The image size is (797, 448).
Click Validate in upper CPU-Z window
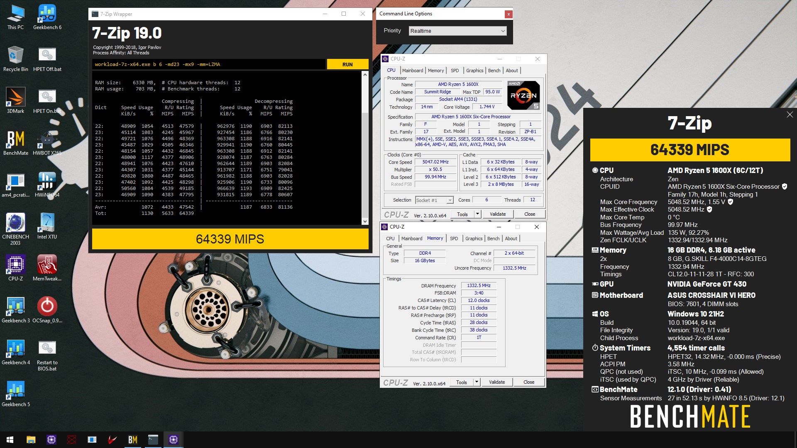pyautogui.click(x=498, y=214)
